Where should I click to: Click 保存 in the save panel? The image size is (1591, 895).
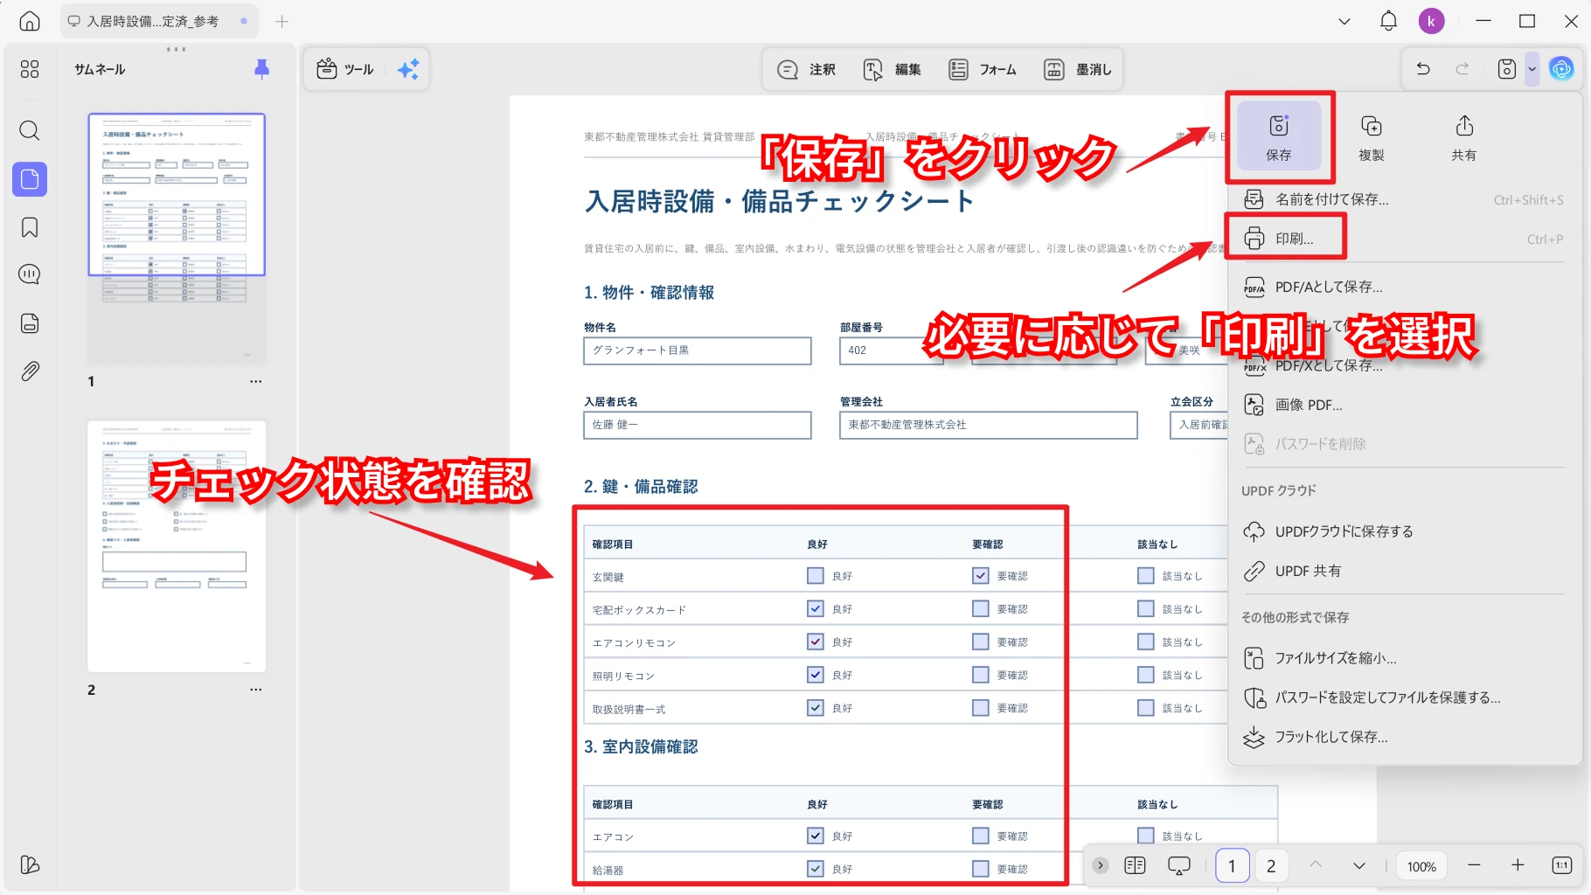[1279, 137]
